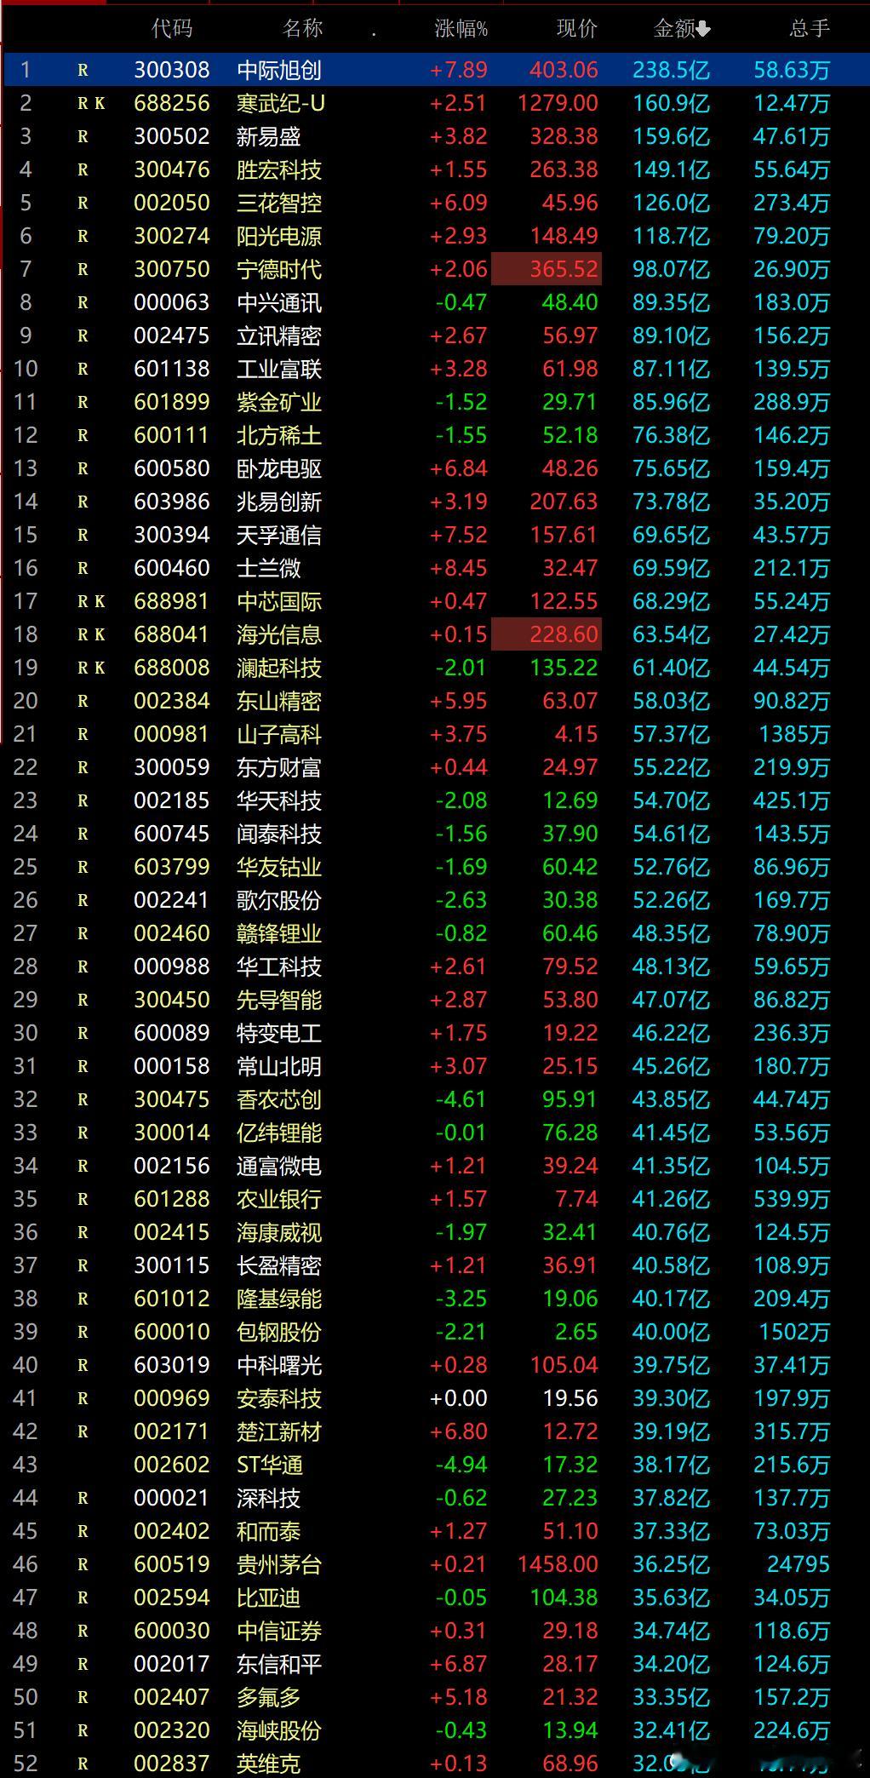Select stock name 隆基绿能
The height and width of the screenshot is (1778, 870).
[279, 1299]
